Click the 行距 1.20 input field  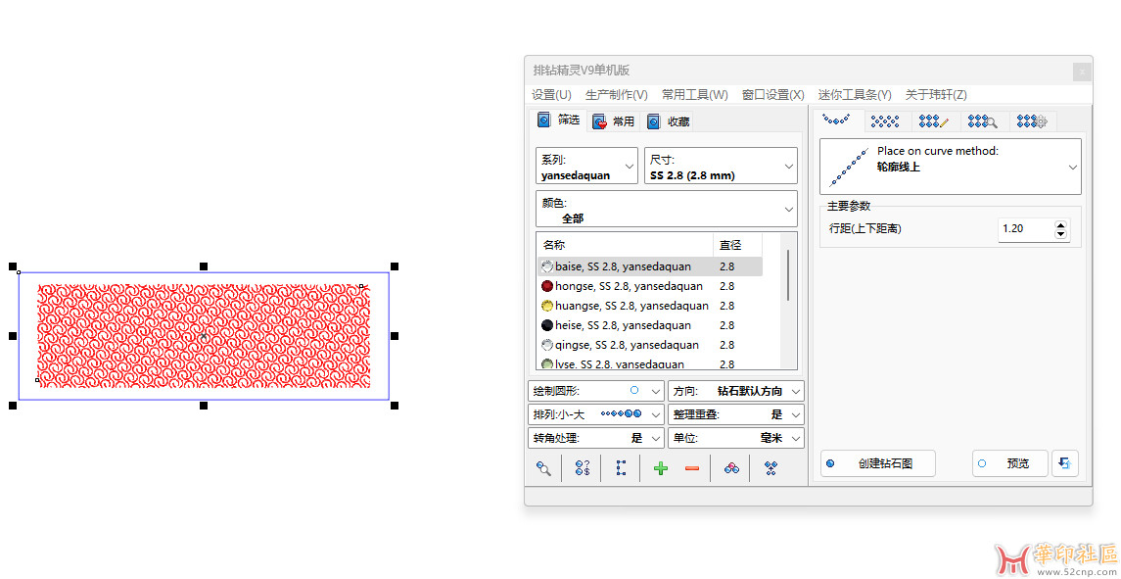(1026, 229)
